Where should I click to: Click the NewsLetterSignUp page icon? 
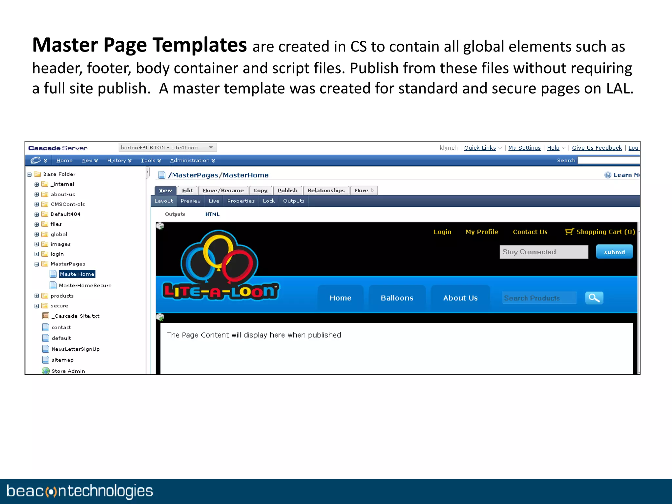46,349
